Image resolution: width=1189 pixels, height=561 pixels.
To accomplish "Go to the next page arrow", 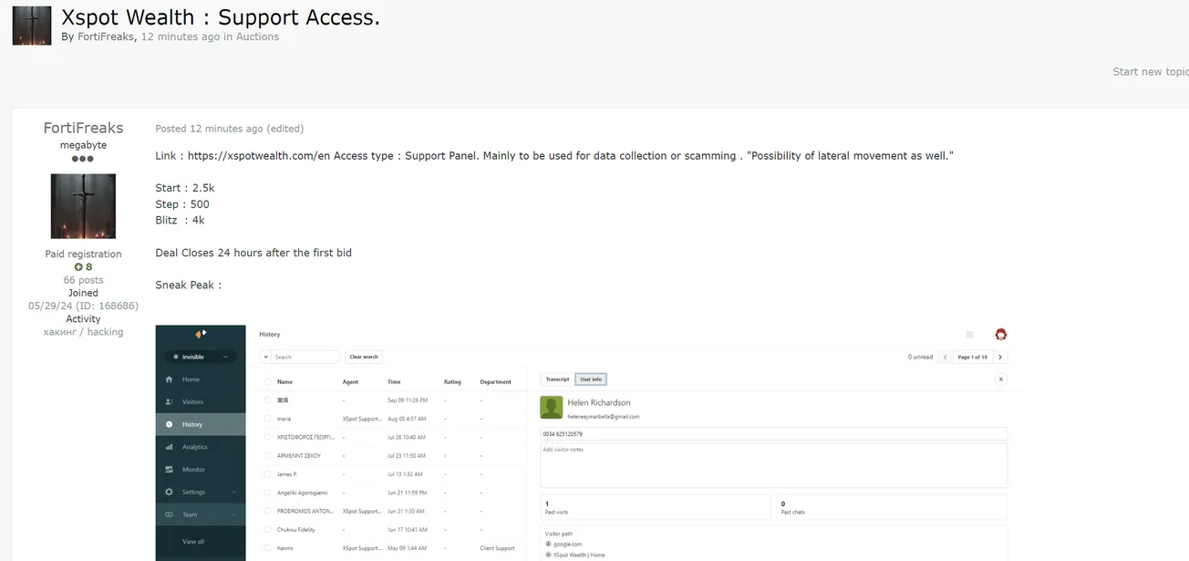I will (1000, 358).
